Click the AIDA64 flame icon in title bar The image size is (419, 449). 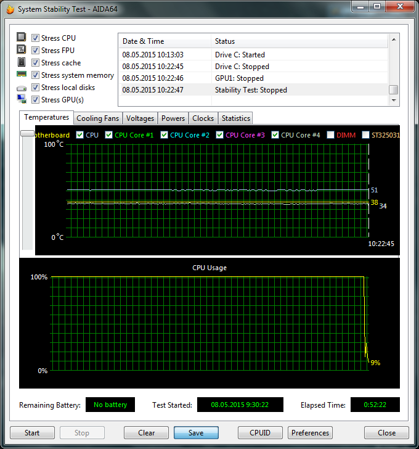pyautogui.click(x=10, y=9)
